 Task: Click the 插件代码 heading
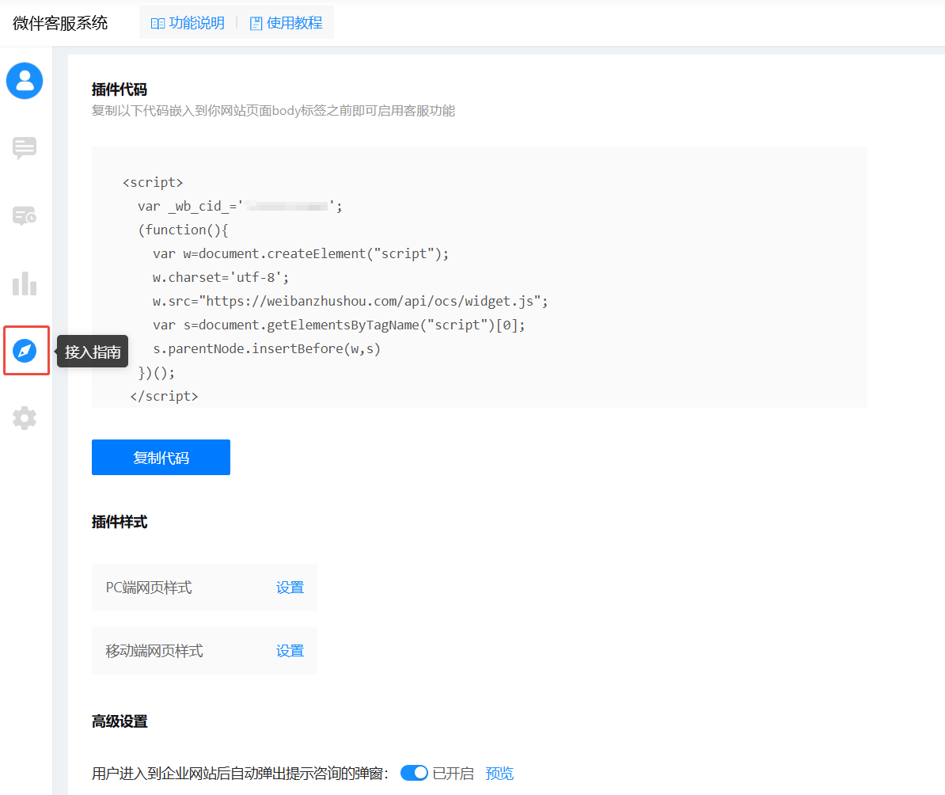point(120,90)
